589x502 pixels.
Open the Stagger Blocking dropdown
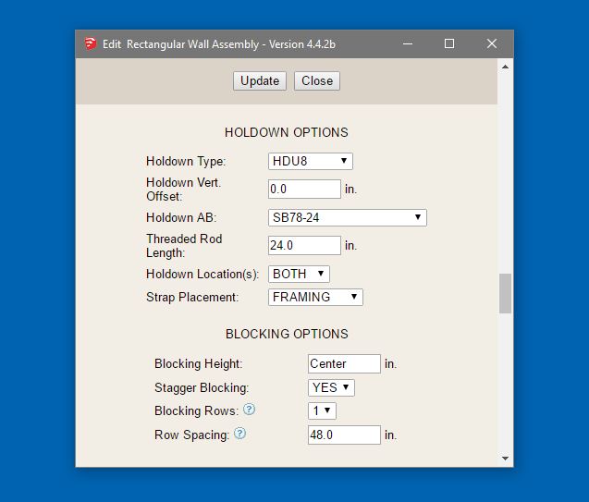(331, 387)
